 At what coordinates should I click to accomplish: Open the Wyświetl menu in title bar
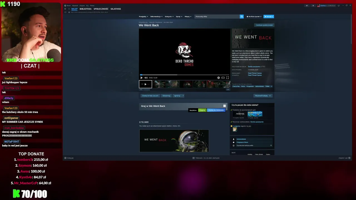pyautogui.click(x=75, y=6)
